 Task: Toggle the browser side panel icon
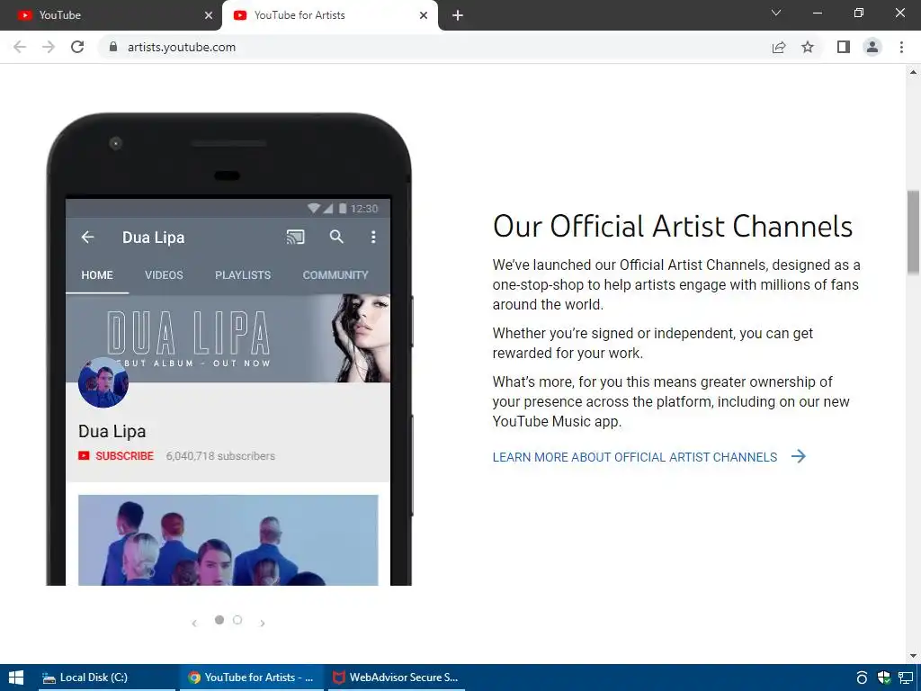(x=844, y=47)
